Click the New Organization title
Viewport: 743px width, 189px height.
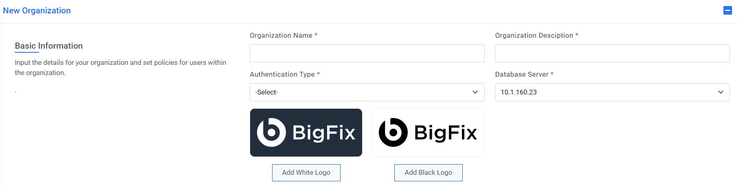pyautogui.click(x=37, y=11)
